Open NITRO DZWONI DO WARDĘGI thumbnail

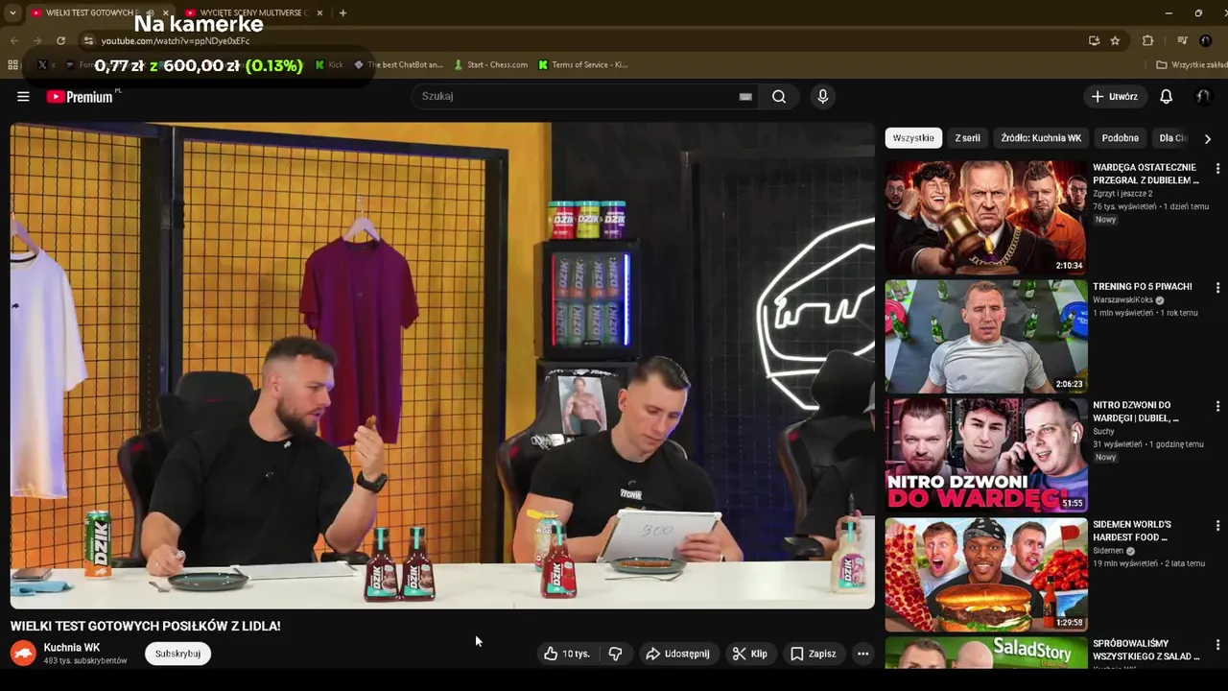click(985, 456)
